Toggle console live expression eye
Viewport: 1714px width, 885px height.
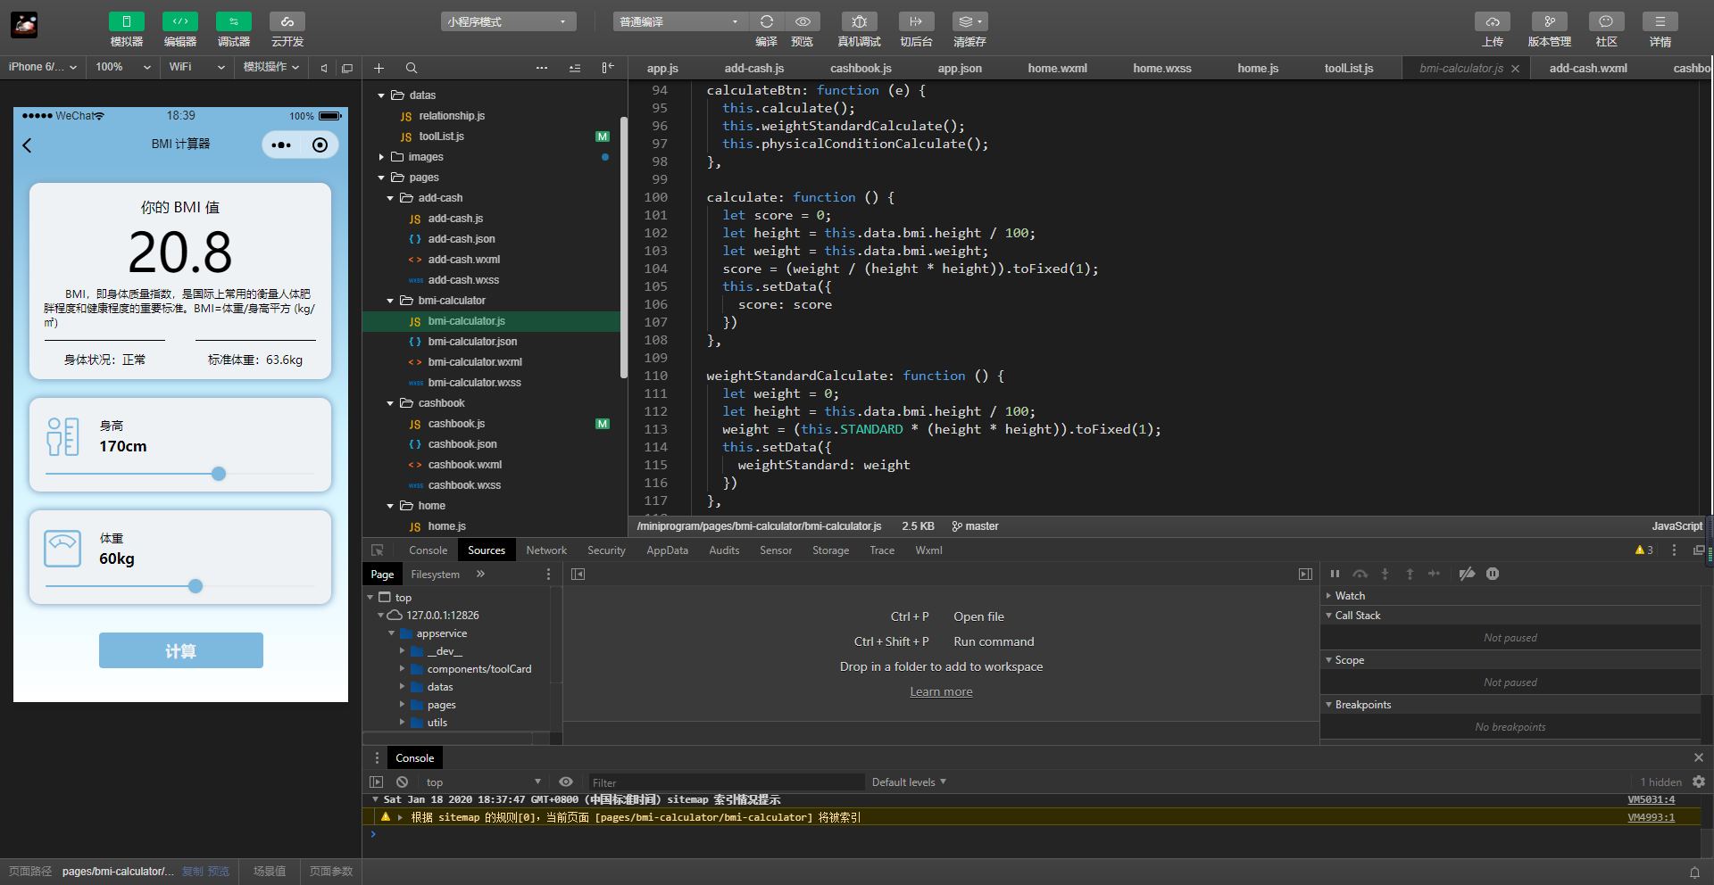(x=566, y=782)
